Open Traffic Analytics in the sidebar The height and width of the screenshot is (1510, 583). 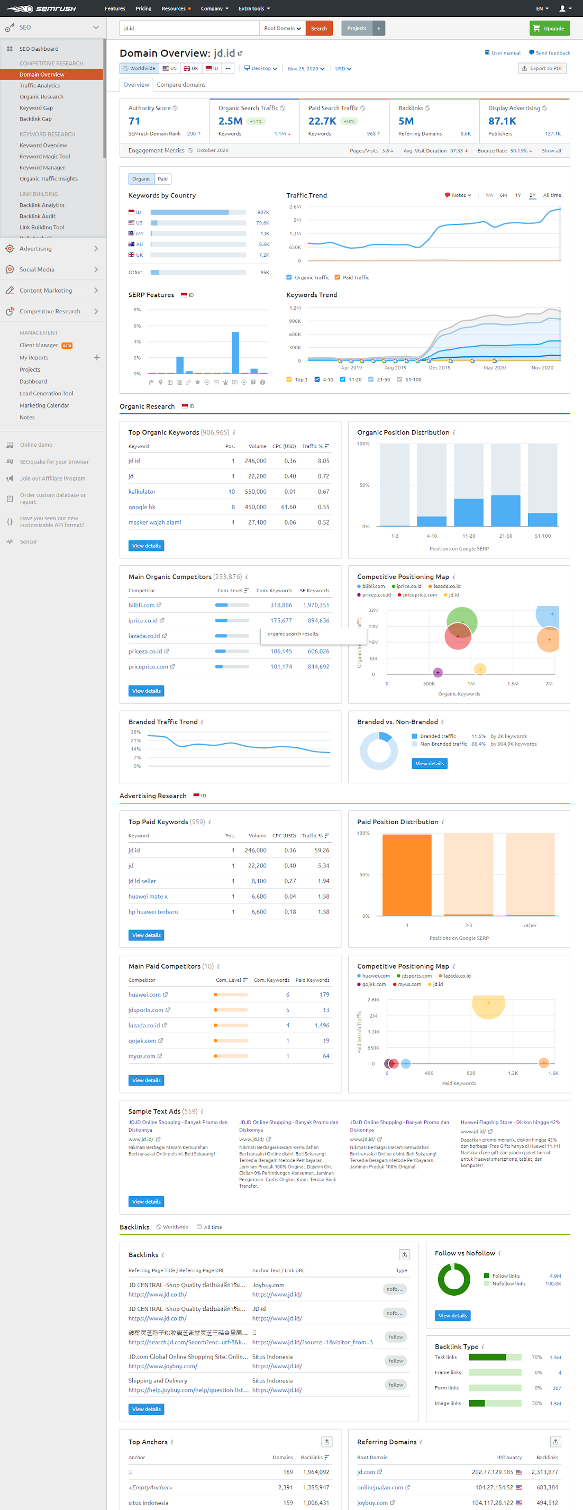[40, 86]
